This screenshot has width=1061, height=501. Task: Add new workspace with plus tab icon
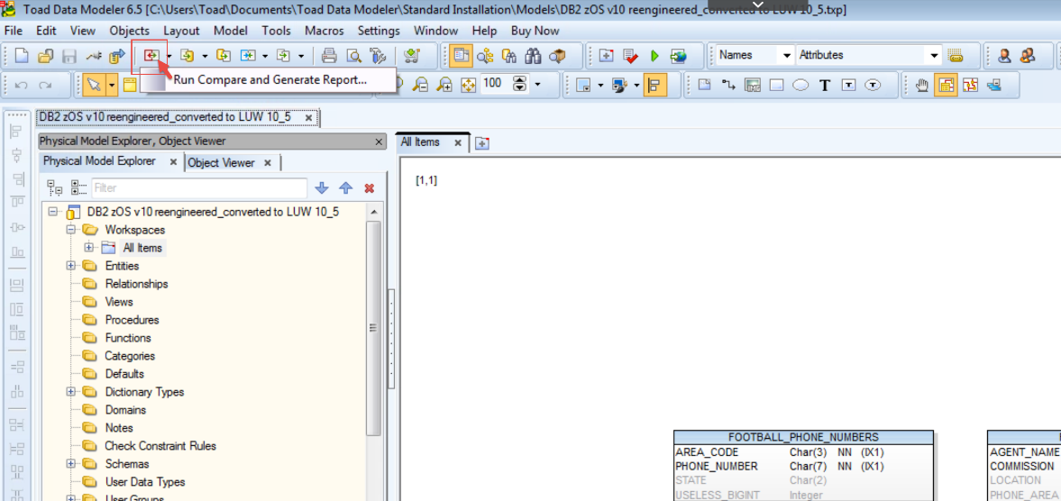(481, 143)
